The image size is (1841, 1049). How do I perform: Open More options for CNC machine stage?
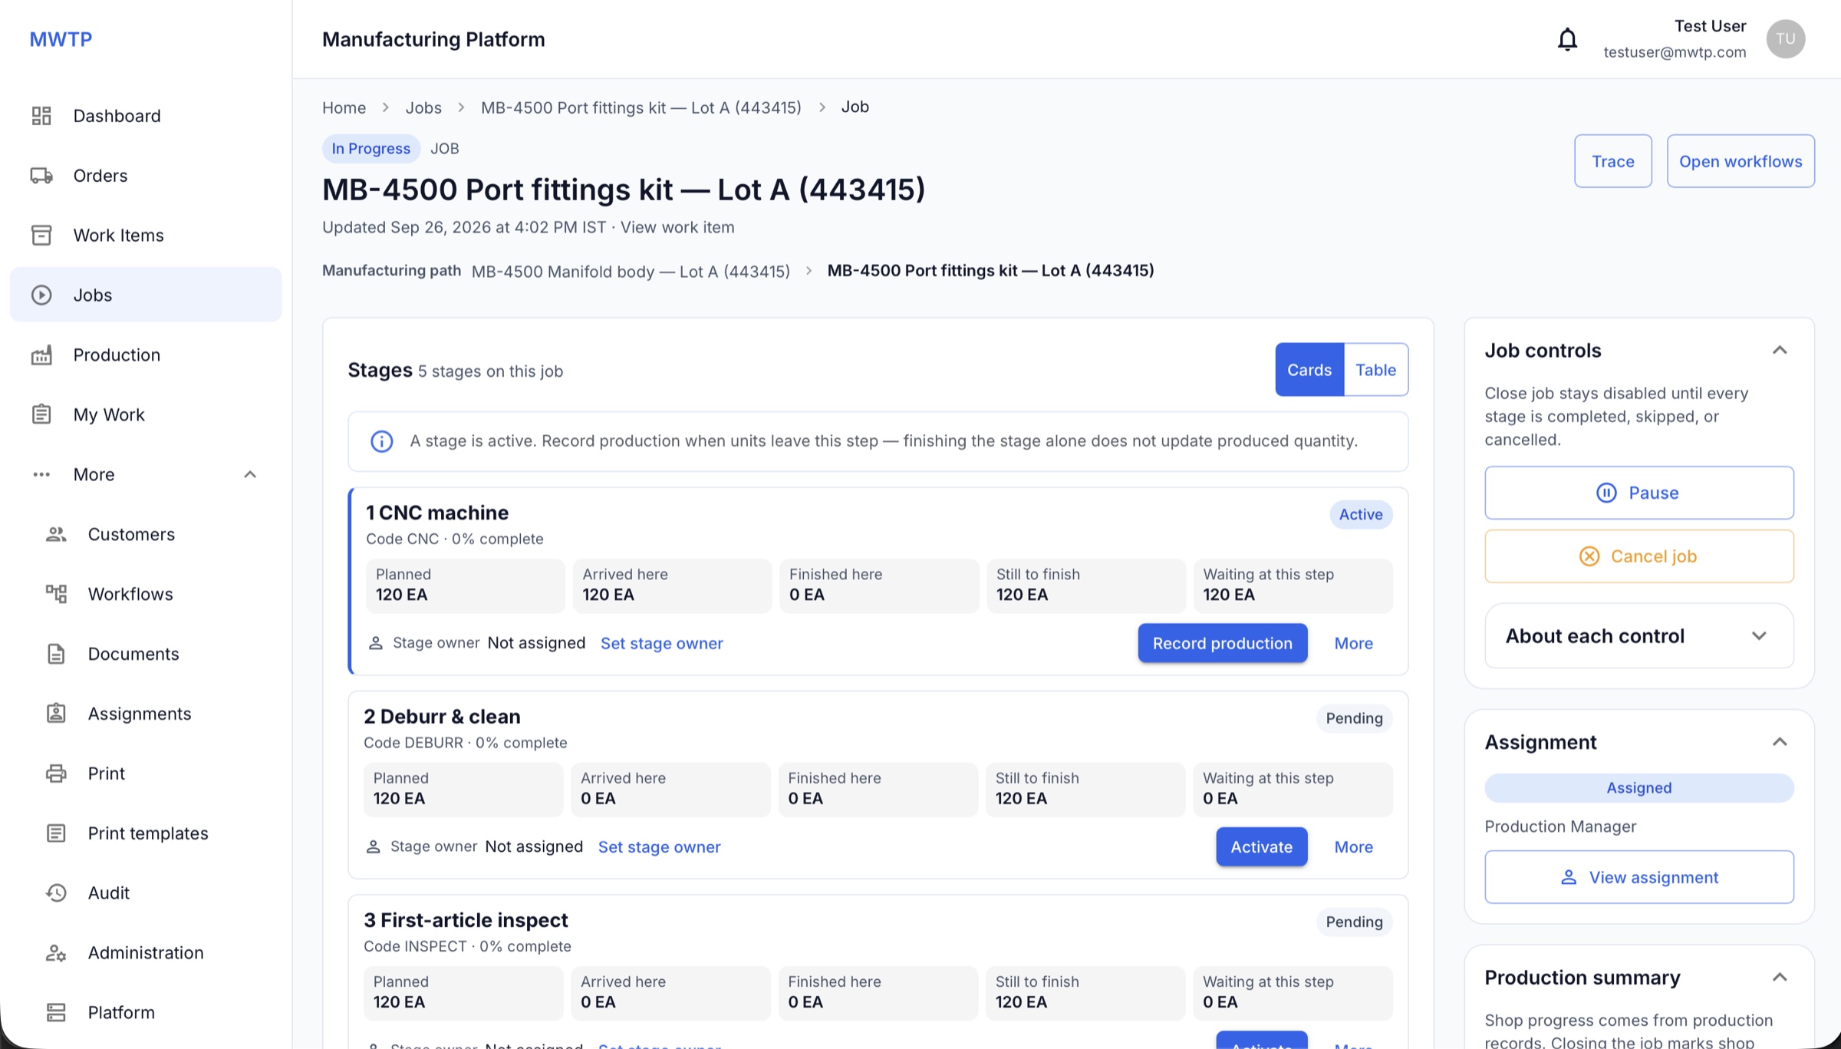pos(1353,643)
